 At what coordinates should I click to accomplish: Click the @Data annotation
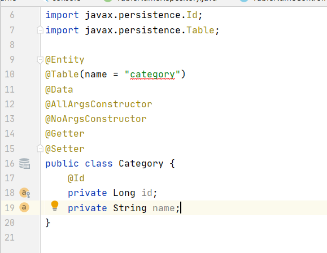[x=59, y=89]
